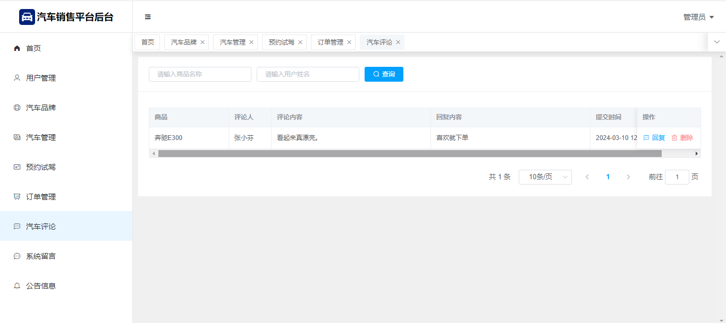The image size is (726, 323).
Task: Open 系统留言 in the sidebar menu
Action: click(66, 256)
